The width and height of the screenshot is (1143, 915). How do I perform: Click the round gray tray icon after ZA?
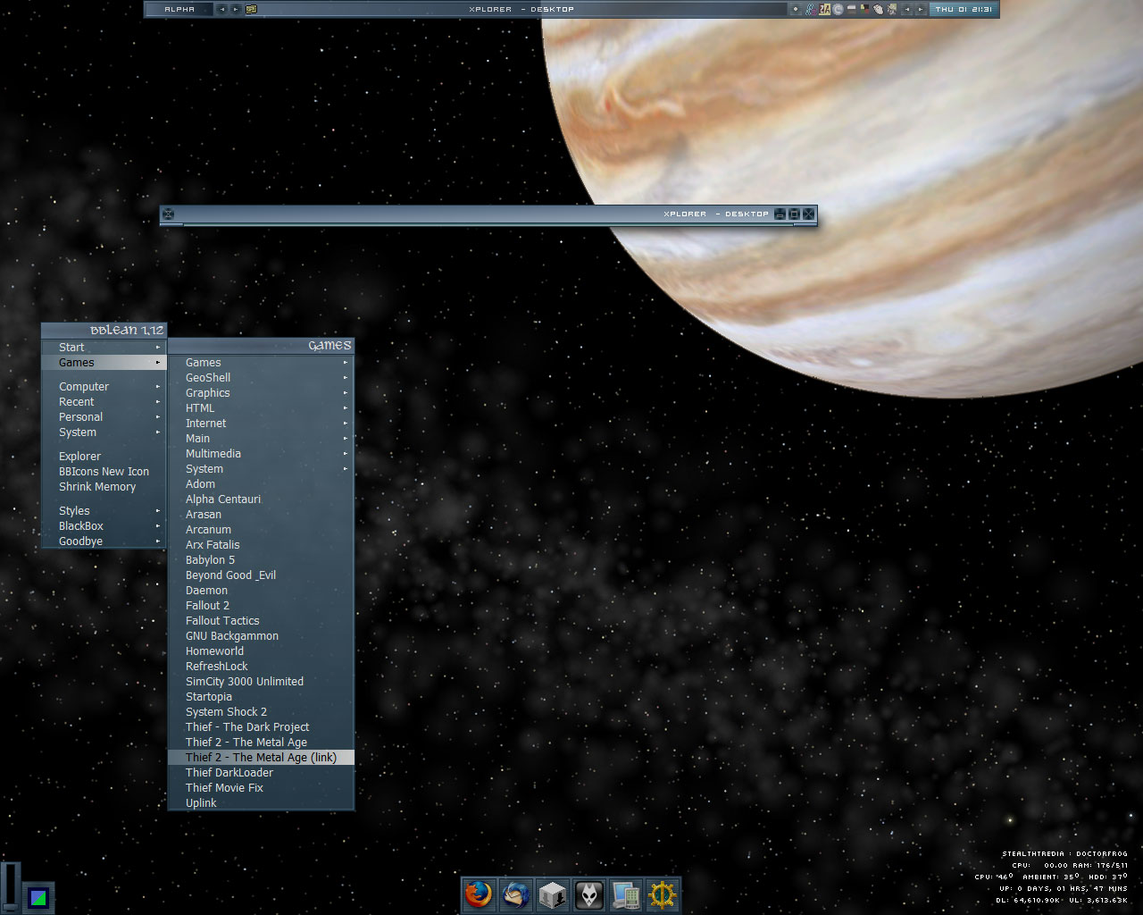(x=838, y=9)
